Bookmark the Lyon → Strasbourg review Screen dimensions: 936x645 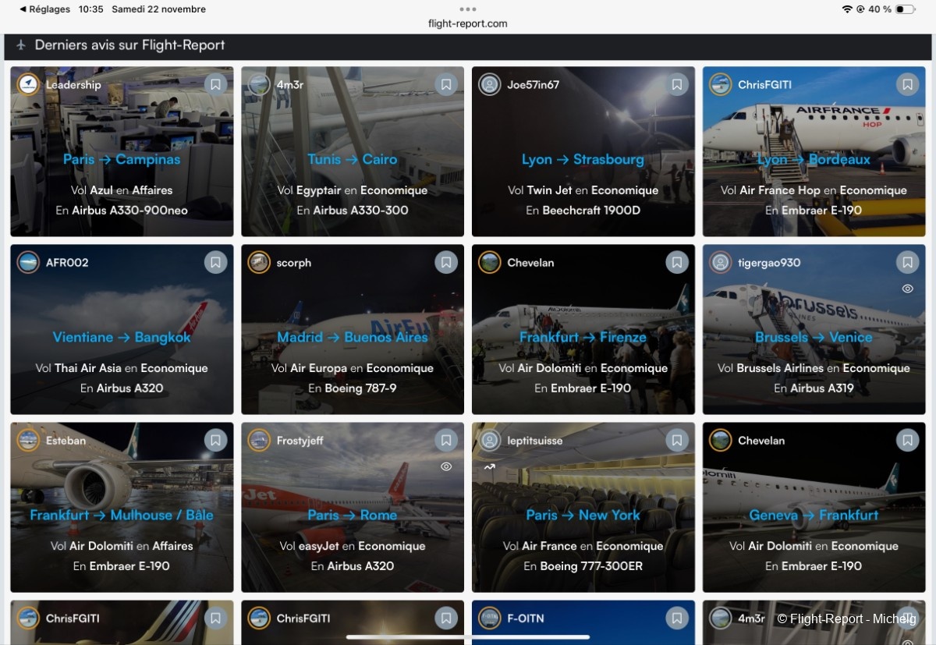677,84
